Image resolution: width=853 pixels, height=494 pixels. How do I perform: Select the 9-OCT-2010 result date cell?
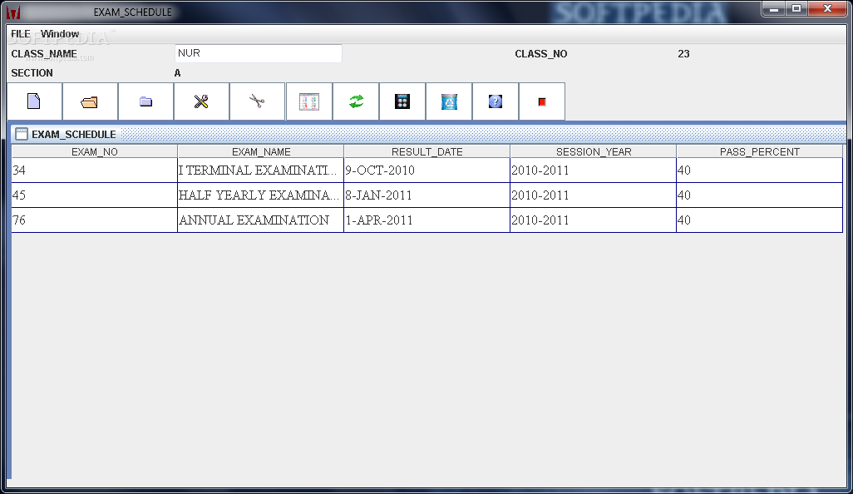(427, 170)
